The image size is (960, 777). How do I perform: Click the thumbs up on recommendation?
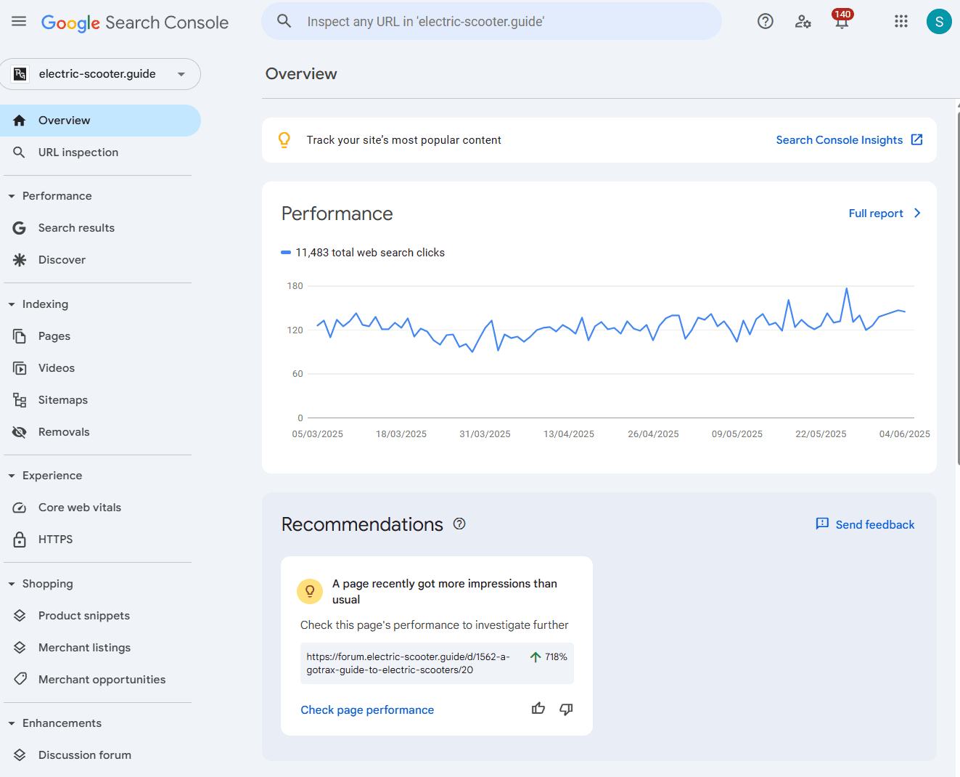pos(538,709)
